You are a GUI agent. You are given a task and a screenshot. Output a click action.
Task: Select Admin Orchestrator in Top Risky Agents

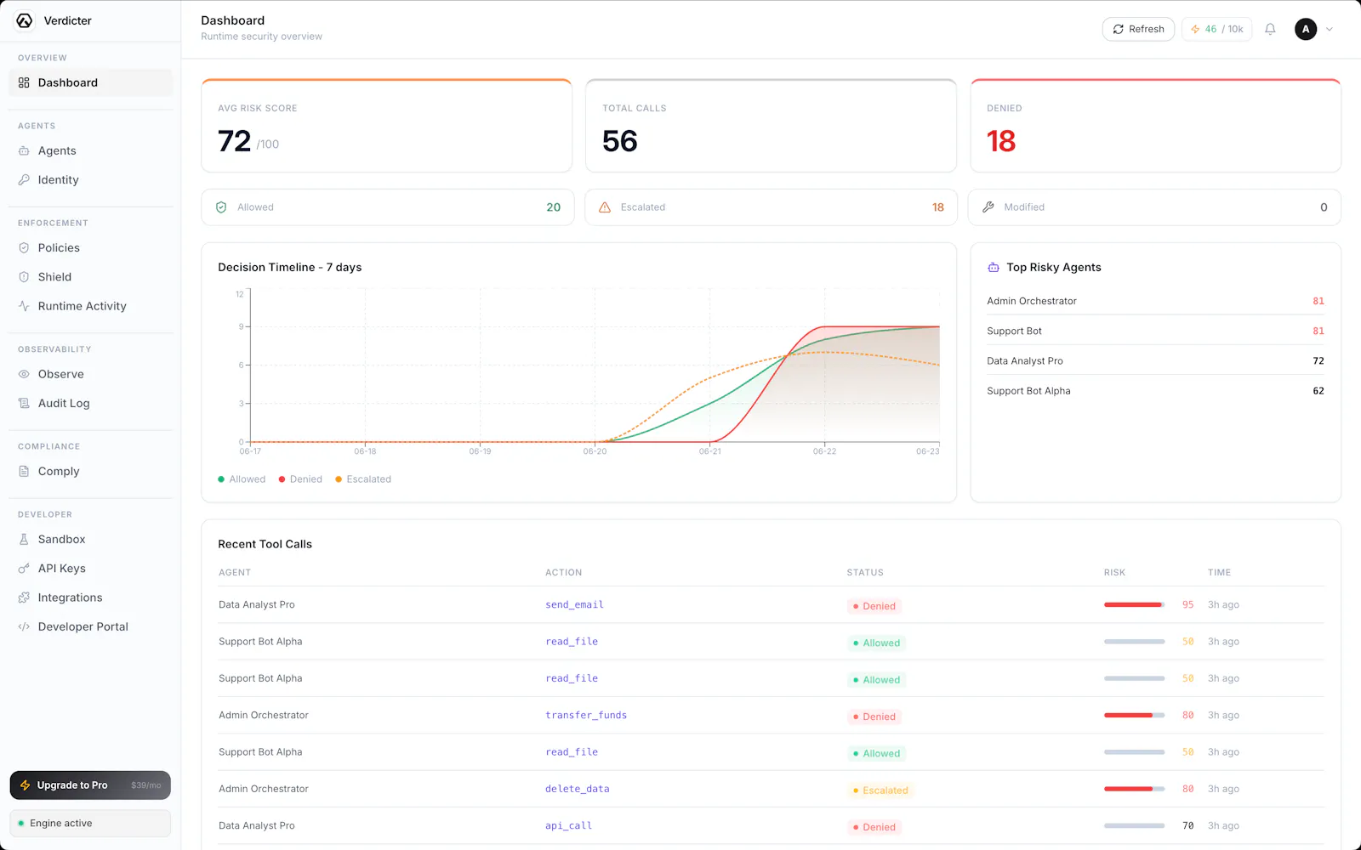pyautogui.click(x=1155, y=301)
